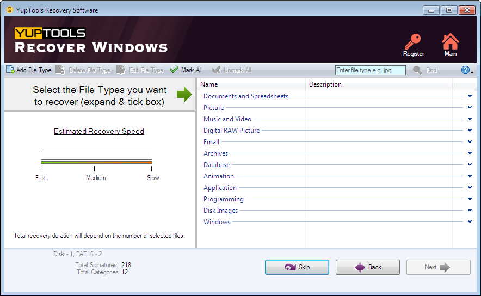The image size is (481, 296).
Task: Select Documents and Spreadsheets category label
Action: point(246,96)
